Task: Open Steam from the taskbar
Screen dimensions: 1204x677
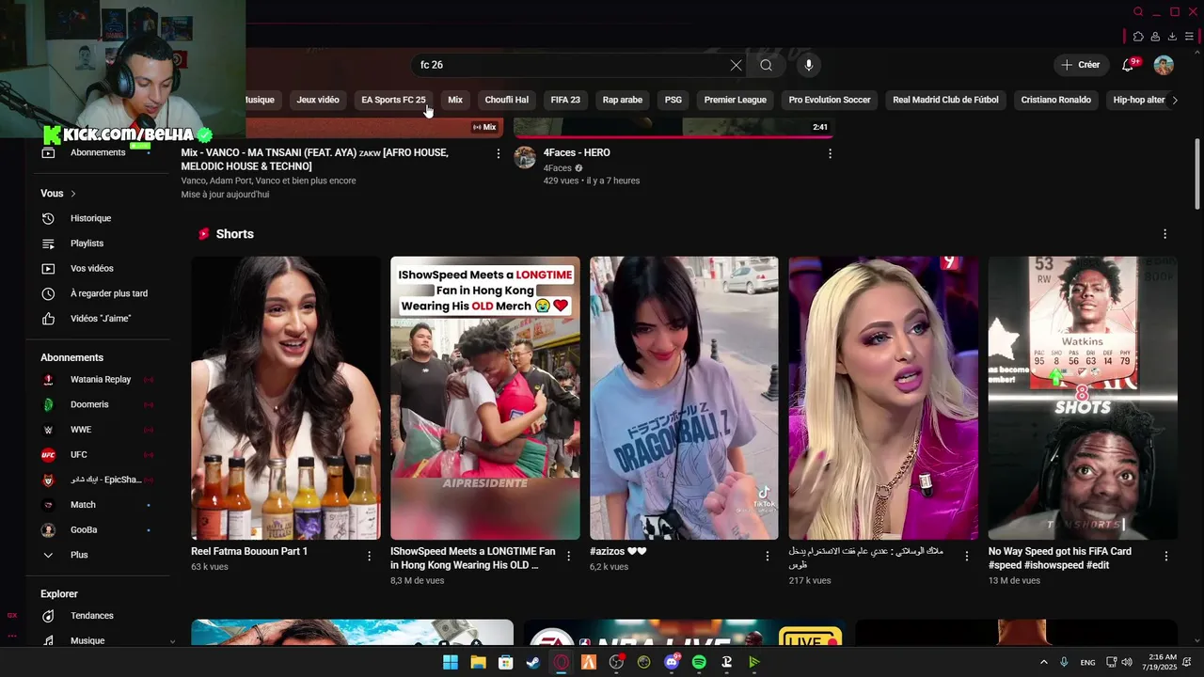Action: tap(533, 662)
